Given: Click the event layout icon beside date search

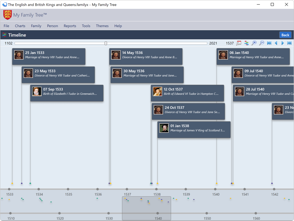Looking at the screenshot, I should coord(246,43).
